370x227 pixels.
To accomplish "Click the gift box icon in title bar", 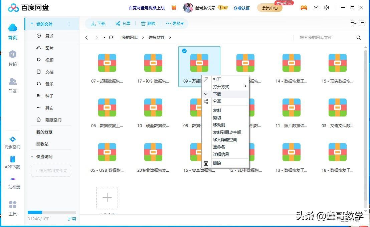I will pos(174,8).
